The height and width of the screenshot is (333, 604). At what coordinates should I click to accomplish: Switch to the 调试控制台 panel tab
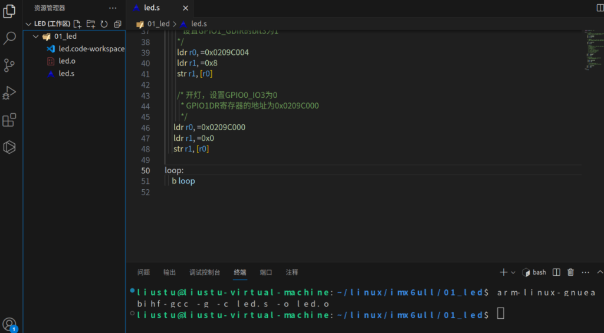pos(205,272)
